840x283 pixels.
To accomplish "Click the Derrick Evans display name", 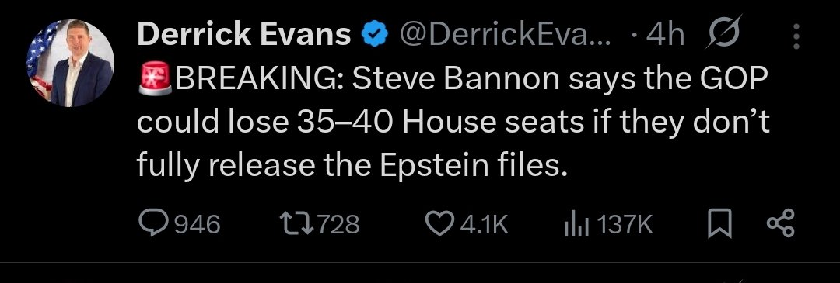I will (x=243, y=35).
